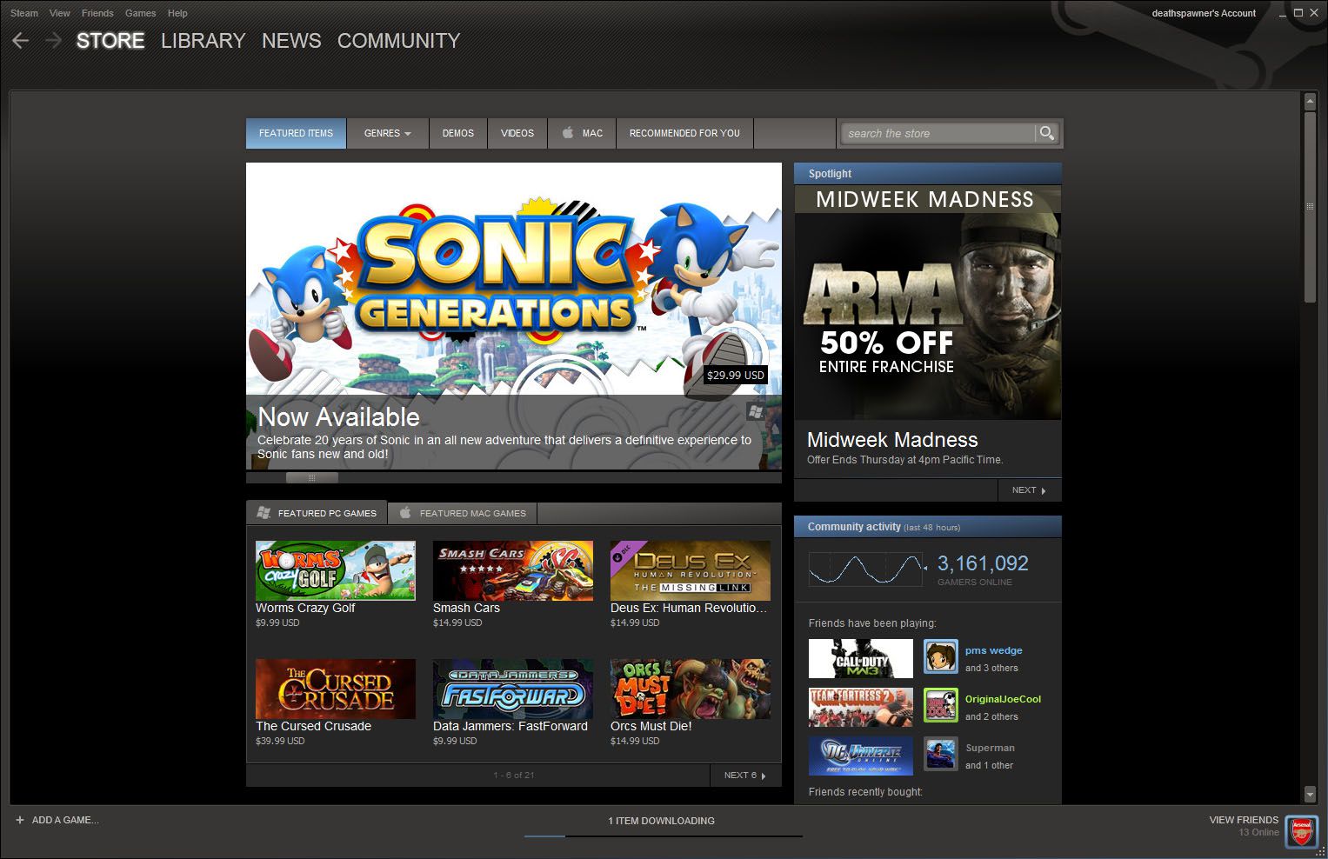The width and height of the screenshot is (1328, 859).
Task: Click the pms wedge friend name
Action: [x=993, y=650]
